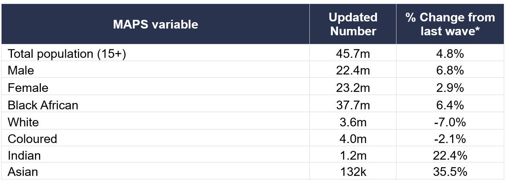Select the 22.4m updated number cell
Image resolution: width=507 pixels, height=183 pixels.
353,71
